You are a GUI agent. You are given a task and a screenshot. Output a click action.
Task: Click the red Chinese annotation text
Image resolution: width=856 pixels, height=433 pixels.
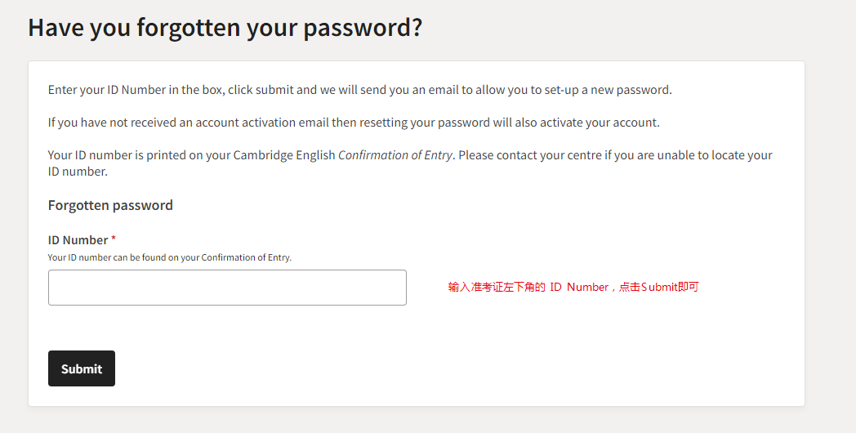(573, 288)
